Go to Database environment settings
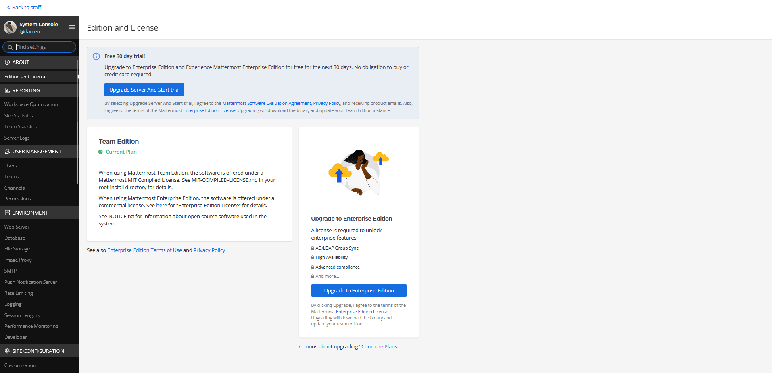The width and height of the screenshot is (772, 373). pyautogui.click(x=15, y=238)
